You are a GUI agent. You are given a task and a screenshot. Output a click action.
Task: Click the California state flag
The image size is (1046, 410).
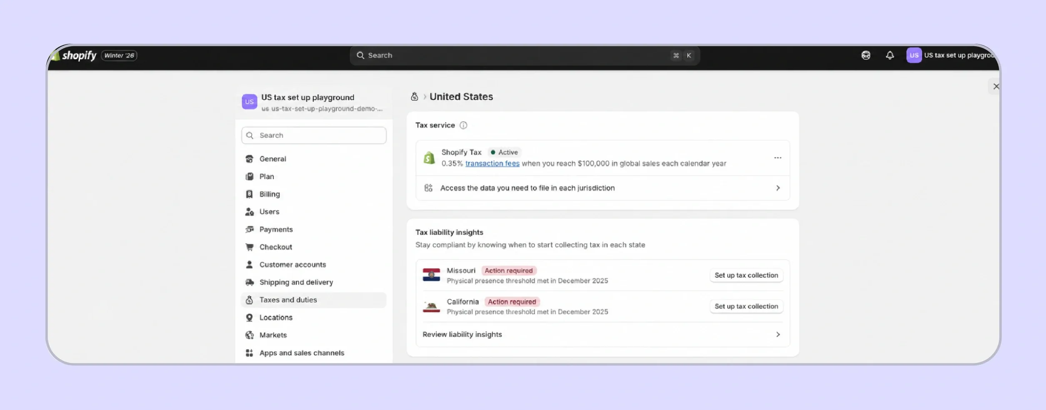tap(431, 306)
